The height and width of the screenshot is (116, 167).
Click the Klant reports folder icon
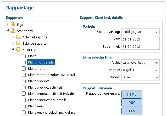click(x=18, y=50)
